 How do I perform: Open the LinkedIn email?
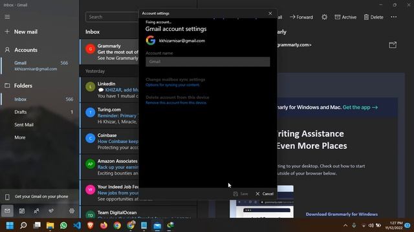109,90
